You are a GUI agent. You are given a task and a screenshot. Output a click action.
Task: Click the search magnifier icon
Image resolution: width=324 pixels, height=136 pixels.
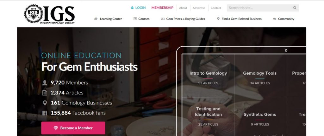click(x=295, y=8)
